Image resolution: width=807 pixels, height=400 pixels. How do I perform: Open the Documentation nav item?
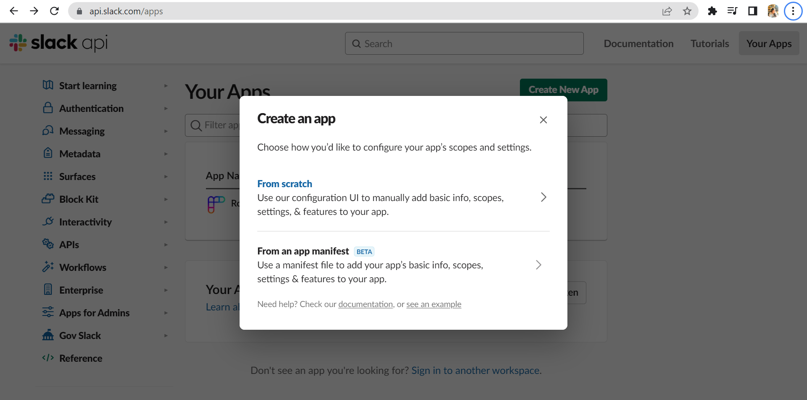pos(638,44)
